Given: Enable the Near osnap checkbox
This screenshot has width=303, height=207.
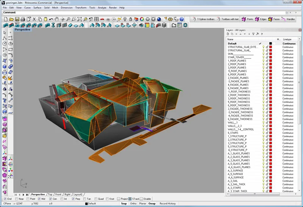Looking at the screenshot, I should (16, 199).
